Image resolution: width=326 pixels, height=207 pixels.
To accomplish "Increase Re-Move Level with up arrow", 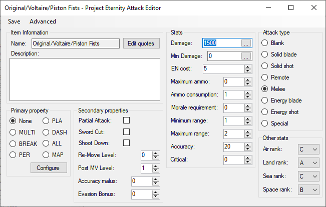I will (156, 153).
